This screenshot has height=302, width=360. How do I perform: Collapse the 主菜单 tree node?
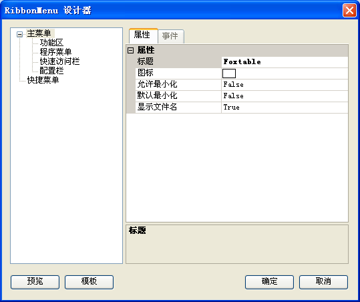(20, 35)
